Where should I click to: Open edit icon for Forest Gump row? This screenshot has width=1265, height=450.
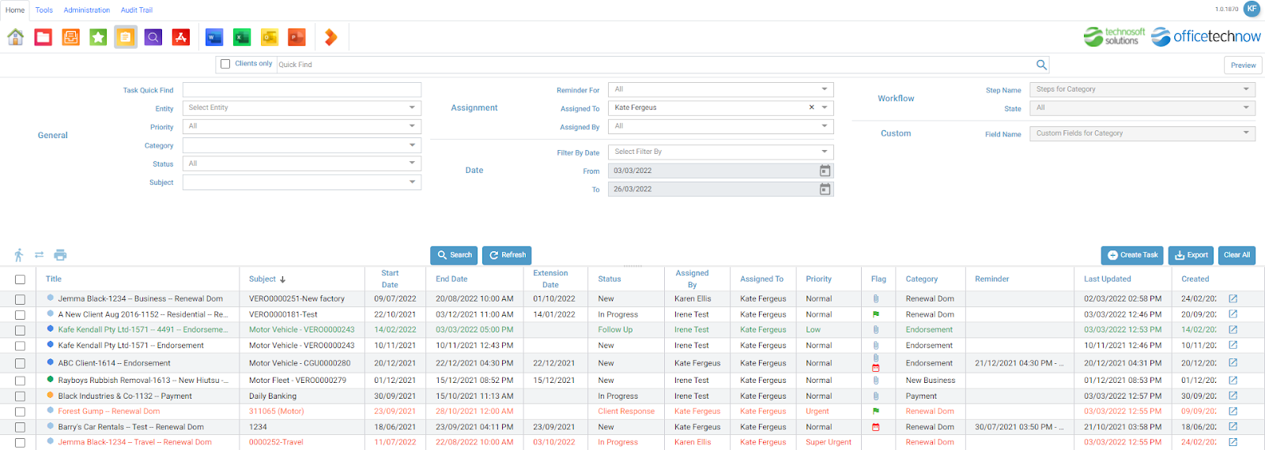1233,411
